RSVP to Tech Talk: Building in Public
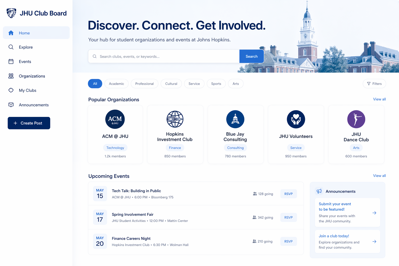Image resolution: width=399 pixels, height=266 pixels. [x=289, y=194]
